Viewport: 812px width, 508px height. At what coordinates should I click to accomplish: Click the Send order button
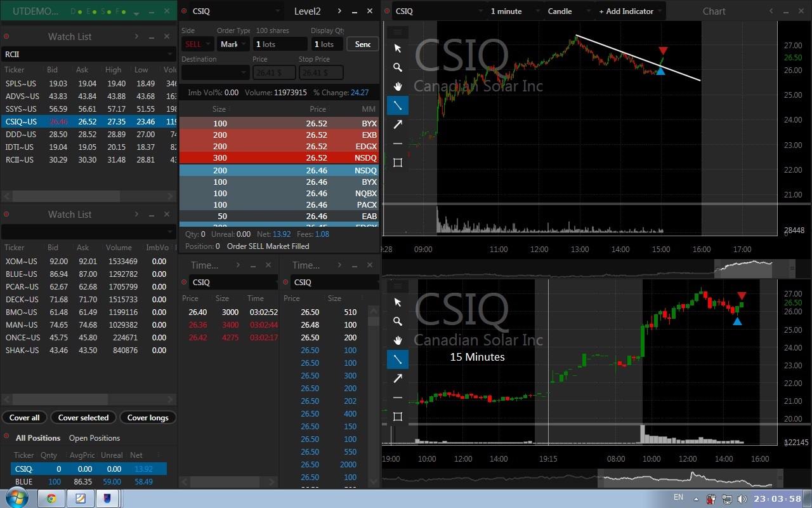click(x=363, y=44)
